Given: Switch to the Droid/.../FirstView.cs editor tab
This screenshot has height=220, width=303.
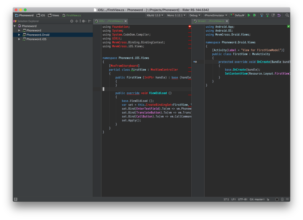Looking at the screenshot, I should click(211, 21).
